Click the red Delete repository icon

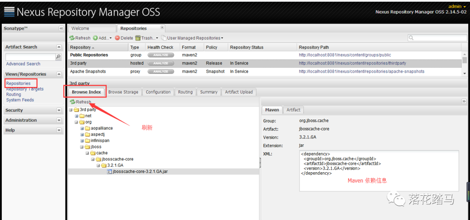pyautogui.click(x=117, y=38)
